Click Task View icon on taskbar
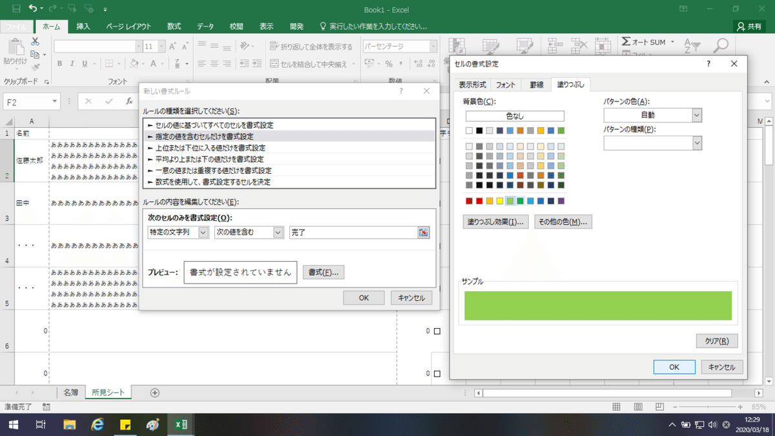775x436 pixels. (41, 424)
